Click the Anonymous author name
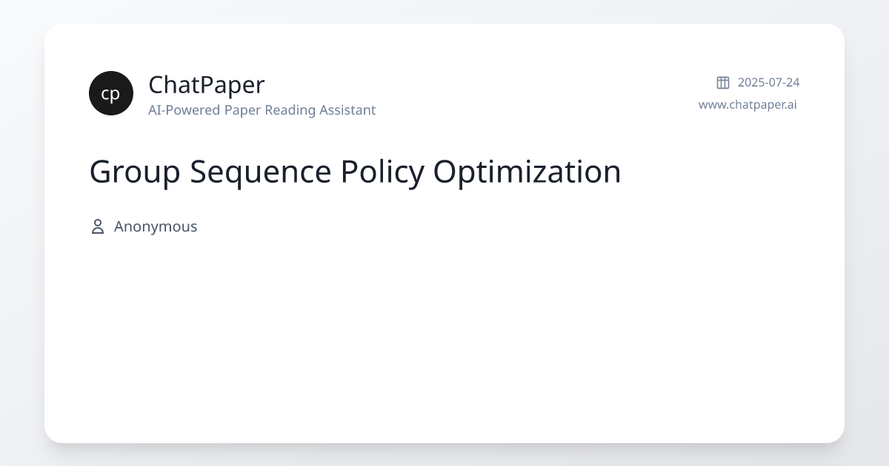 pos(156,226)
